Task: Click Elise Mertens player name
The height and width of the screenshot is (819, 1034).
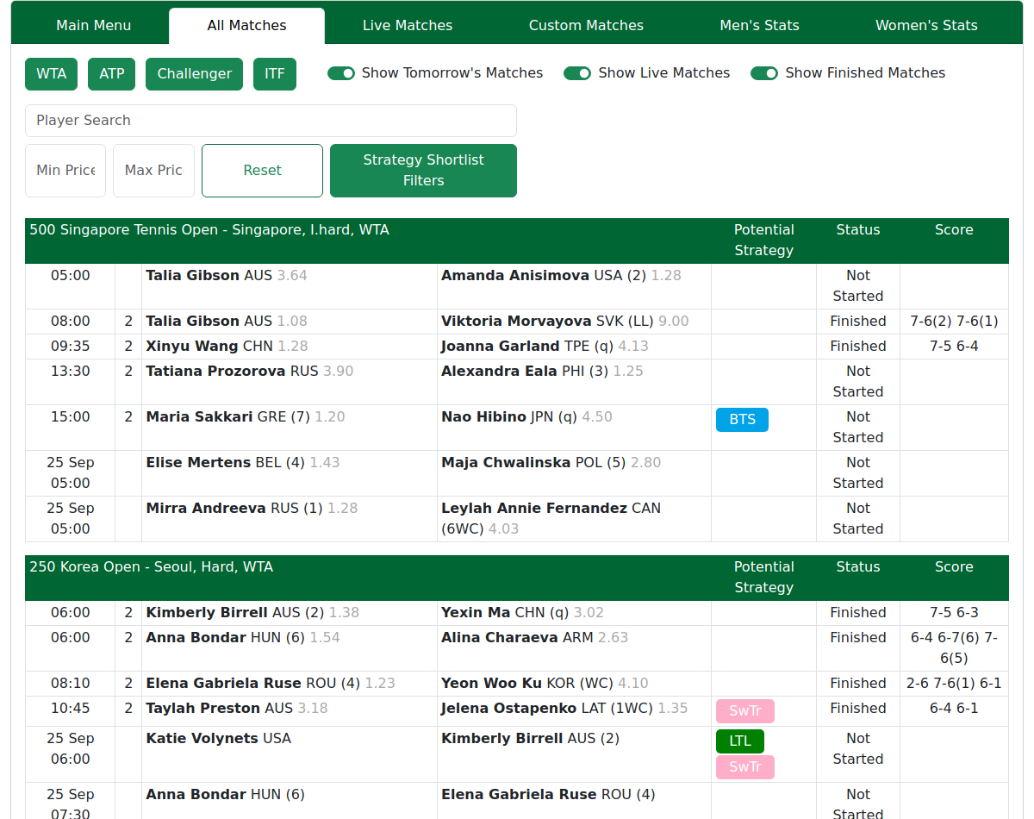Action: [198, 463]
